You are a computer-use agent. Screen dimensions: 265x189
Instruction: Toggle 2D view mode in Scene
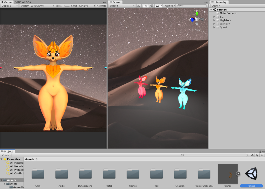coord(139,6)
